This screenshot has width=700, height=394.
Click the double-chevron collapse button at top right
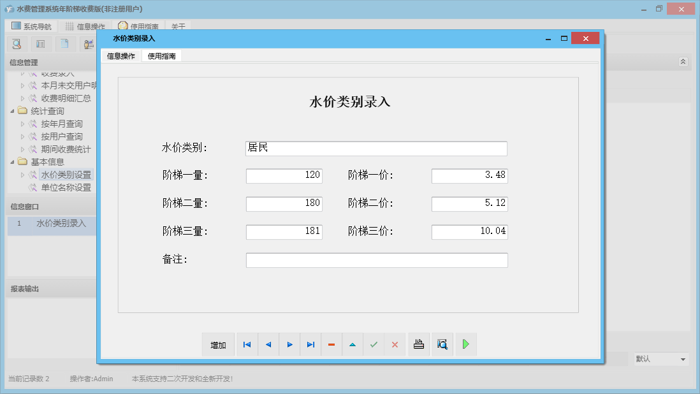683,62
